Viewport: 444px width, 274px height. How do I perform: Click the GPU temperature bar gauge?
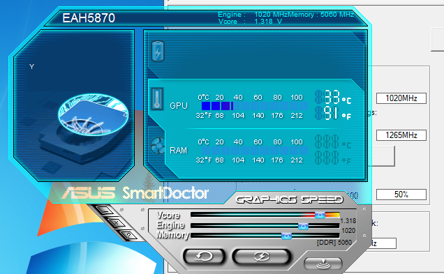(x=255, y=106)
